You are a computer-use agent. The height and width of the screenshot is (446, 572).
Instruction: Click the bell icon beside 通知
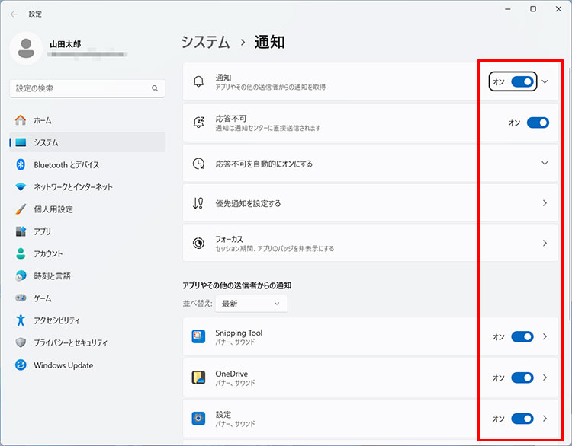click(198, 81)
